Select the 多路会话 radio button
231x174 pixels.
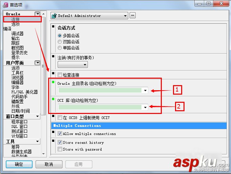click(x=60, y=36)
